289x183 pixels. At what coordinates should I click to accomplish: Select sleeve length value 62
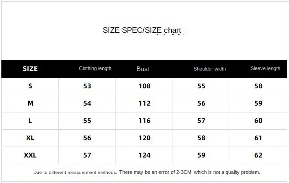pos(258,155)
